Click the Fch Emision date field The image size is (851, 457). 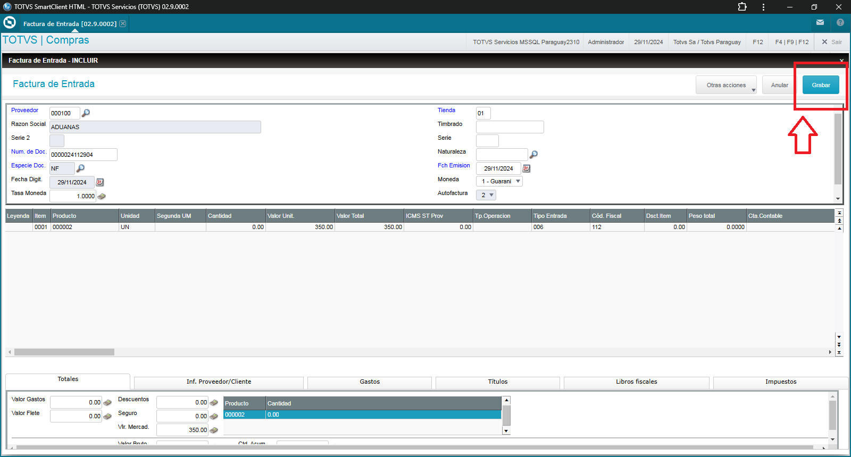(498, 168)
